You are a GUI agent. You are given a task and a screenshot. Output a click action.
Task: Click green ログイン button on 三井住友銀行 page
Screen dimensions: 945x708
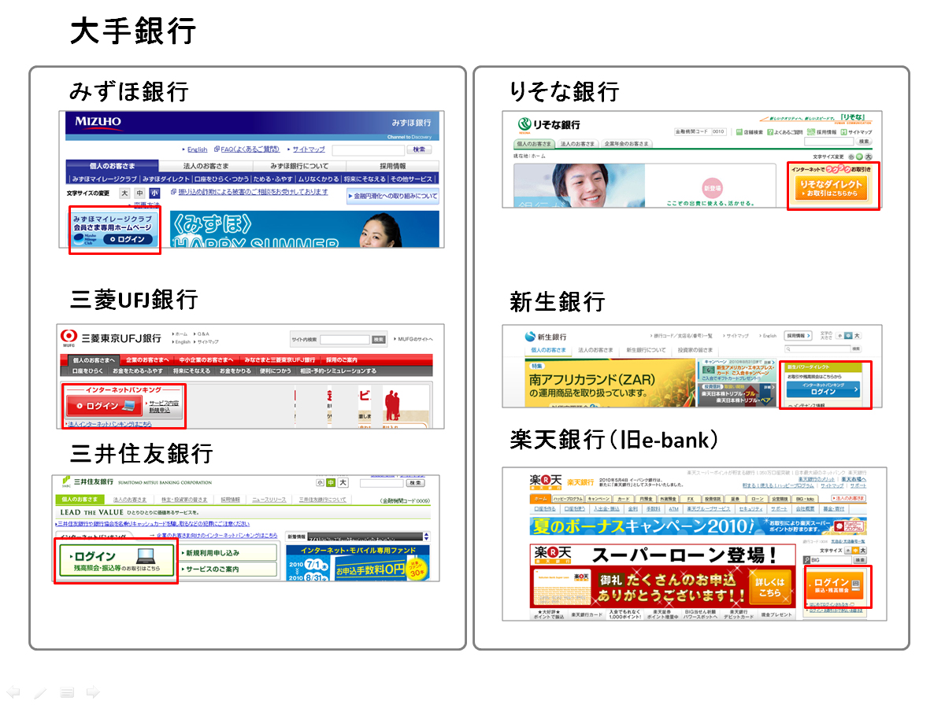pos(117,560)
